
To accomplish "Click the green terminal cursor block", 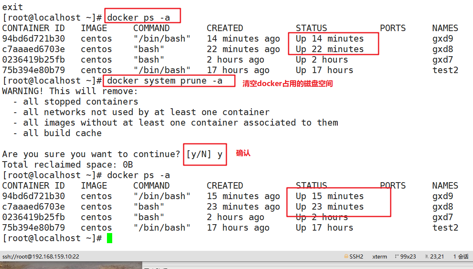I will (x=109, y=238).
